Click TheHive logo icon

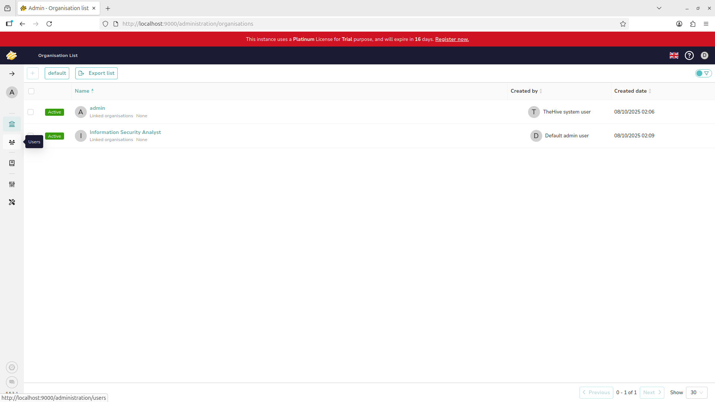pos(12,55)
